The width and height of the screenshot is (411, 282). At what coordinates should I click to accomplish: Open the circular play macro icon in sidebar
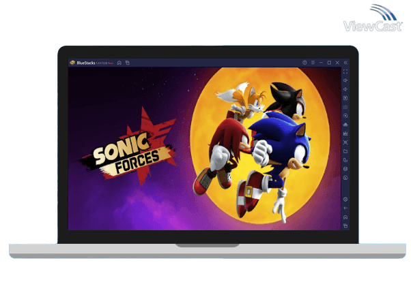(345, 116)
